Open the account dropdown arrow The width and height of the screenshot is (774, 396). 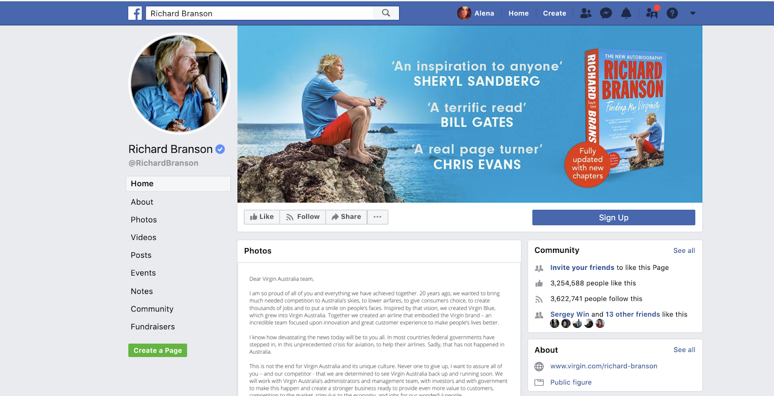693,13
